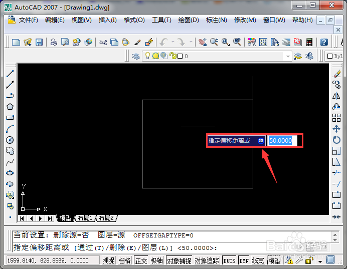Toggle 对象捕捉 object snap
Image resolution: width=347 pixels, height=269 pixels.
[x=179, y=260]
